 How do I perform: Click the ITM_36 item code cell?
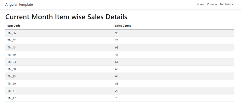(11, 33)
